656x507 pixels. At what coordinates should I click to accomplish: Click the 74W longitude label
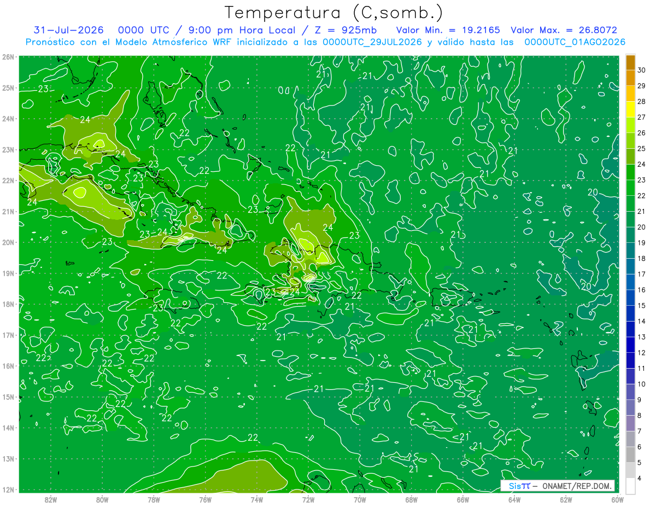coord(256,499)
